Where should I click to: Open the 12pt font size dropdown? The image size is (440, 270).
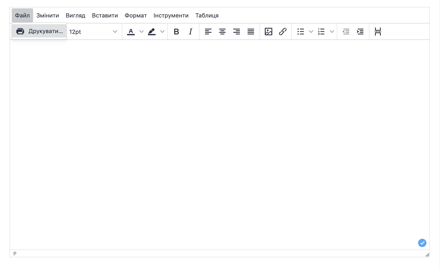click(x=93, y=32)
